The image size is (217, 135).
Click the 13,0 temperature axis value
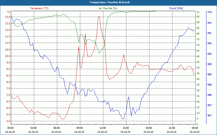[x=8, y=17]
